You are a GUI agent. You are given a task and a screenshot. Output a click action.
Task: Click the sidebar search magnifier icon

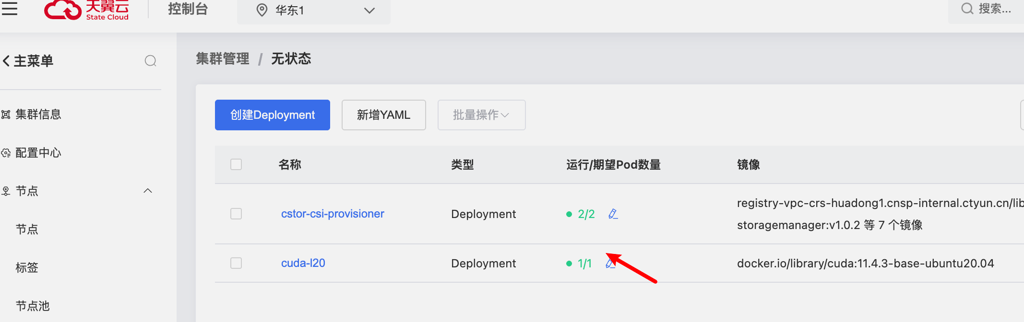coord(151,61)
